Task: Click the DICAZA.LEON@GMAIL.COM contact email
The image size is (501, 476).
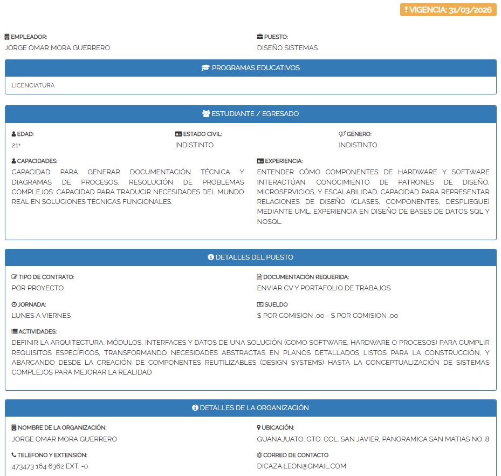Action: 301,466
